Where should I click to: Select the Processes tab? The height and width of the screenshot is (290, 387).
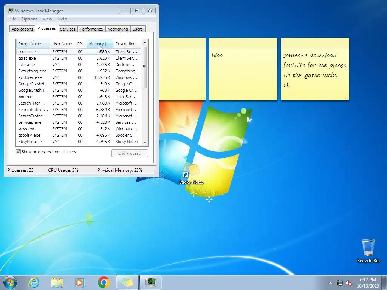tap(46, 28)
